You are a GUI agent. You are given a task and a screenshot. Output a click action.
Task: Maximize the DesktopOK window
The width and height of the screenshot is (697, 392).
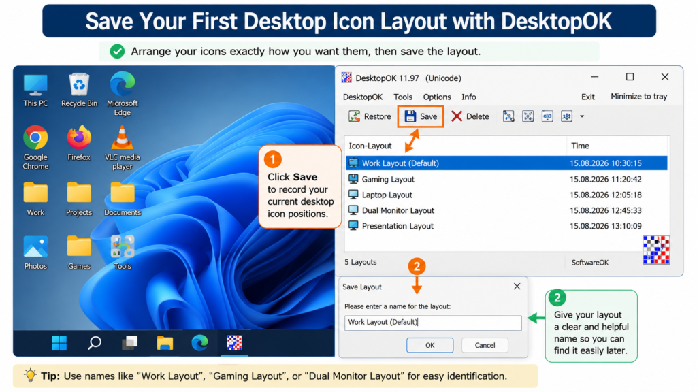point(630,77)
